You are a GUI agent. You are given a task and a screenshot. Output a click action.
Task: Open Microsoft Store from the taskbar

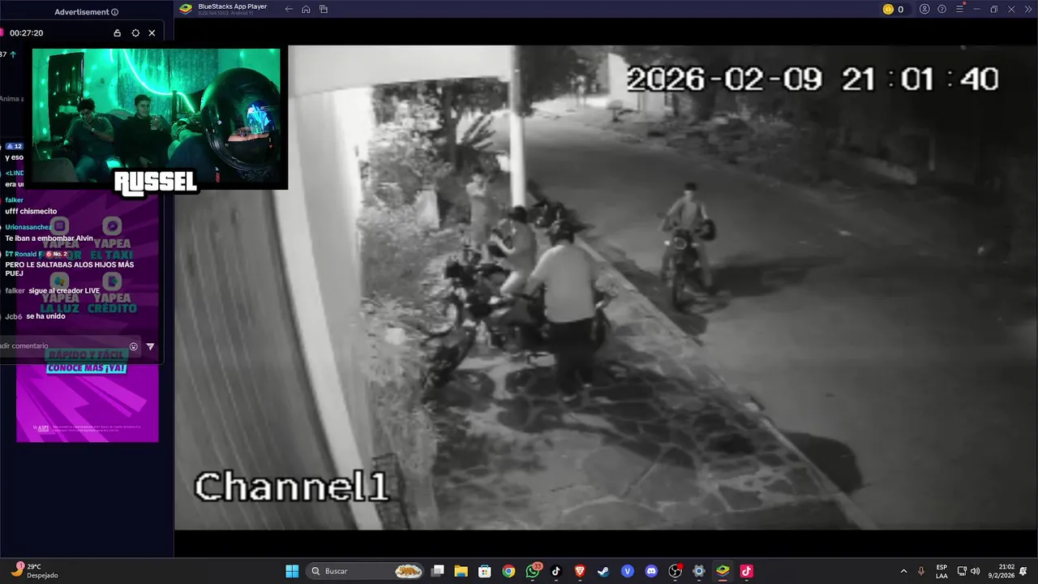485,571
